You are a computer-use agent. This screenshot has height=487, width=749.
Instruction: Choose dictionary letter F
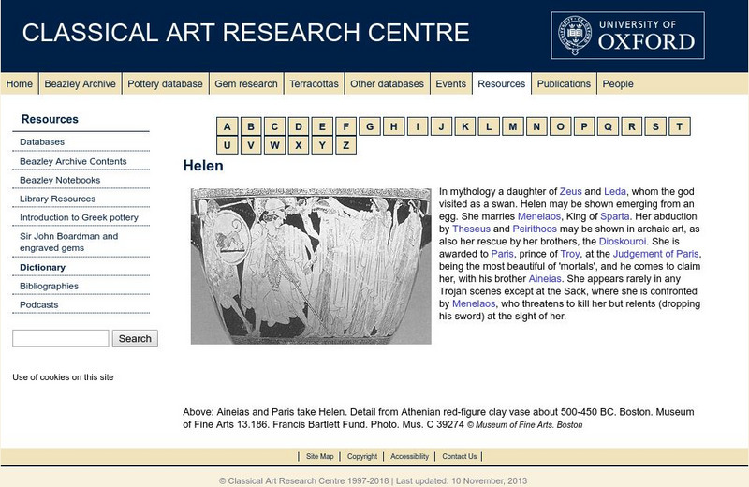pos(345,126)
